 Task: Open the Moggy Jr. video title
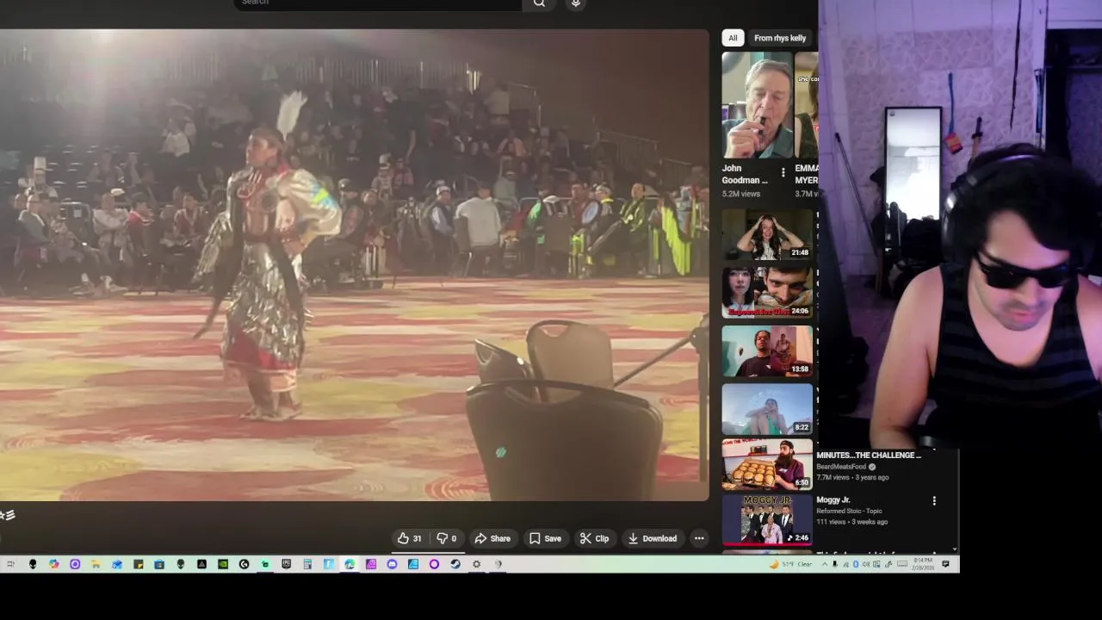point(833,499)
